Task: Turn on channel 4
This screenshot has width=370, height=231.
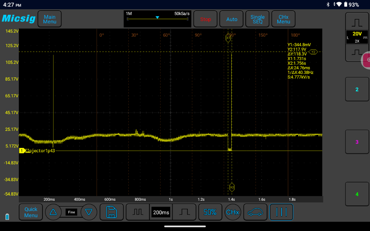Action: click(357, 194)
